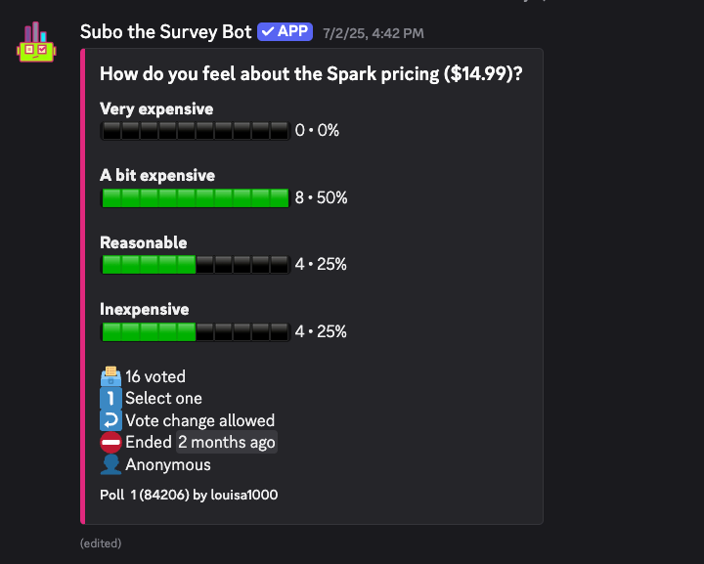The height and width of the screenshot is (564, 704).
Task: Click the Reasonable result bar
Action: click(x=196, y=264)
